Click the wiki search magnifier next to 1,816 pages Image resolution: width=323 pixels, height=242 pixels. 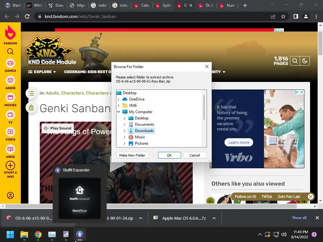(x=295, y=61)
